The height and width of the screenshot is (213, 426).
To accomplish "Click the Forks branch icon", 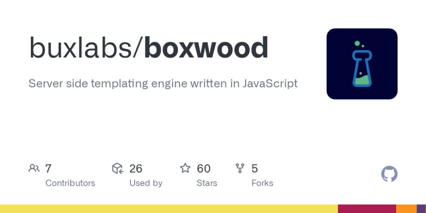I will click(240, 169).
